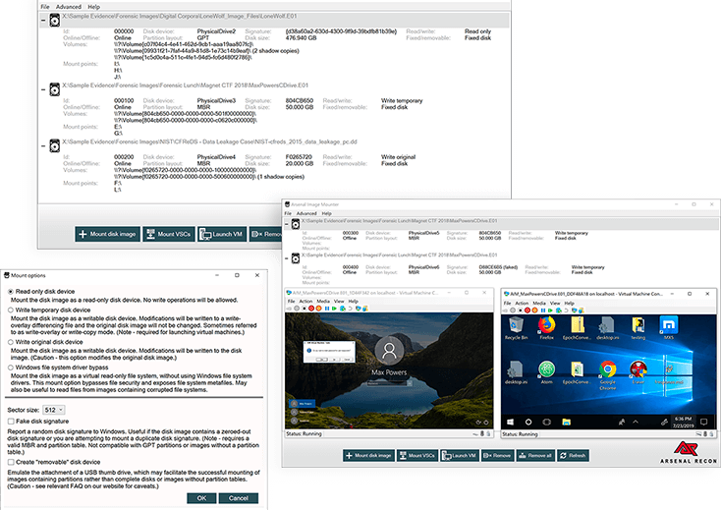Click Mount VSCs in back window
The image size is (721, 510).
click(x=169, y=234)
